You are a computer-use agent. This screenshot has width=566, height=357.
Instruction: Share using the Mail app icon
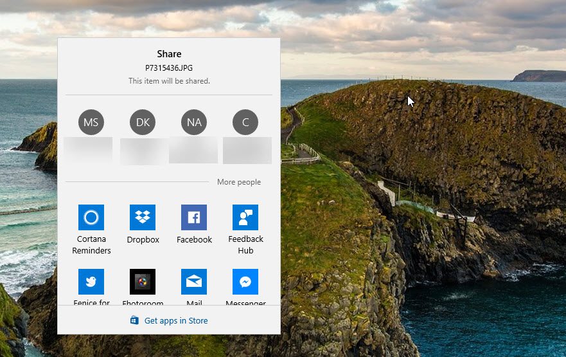(x=194, y=282)
